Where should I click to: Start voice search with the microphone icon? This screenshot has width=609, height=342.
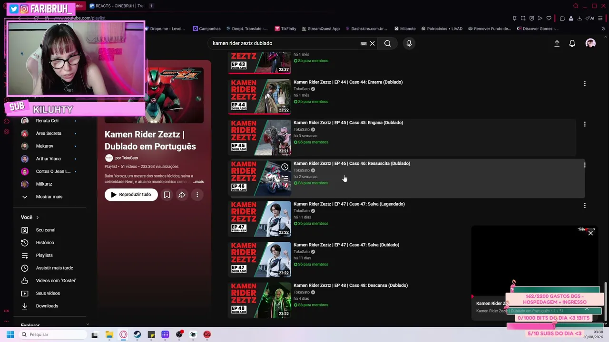coord(409,43)
